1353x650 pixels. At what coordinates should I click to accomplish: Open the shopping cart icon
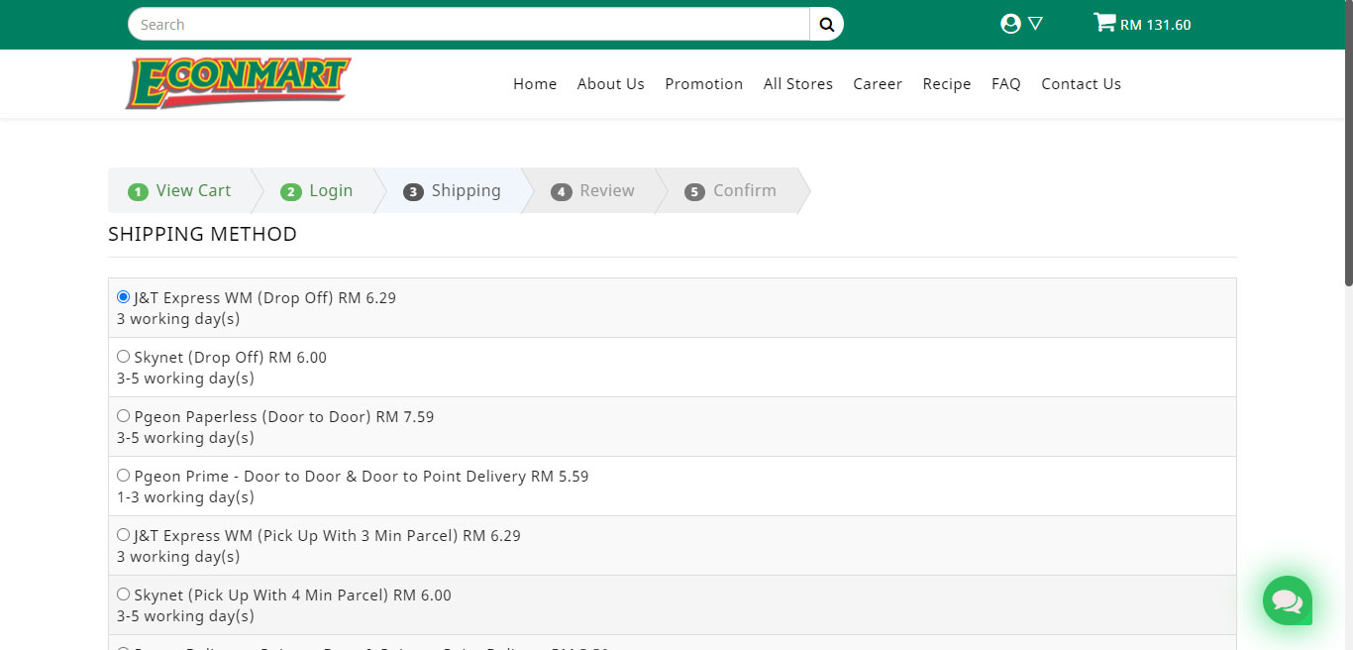pyautogui.click(x=1103, y=23)
